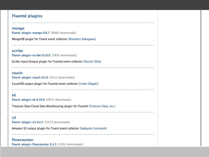
Task: Select the 2362 downloads count text
Action: 71,144
